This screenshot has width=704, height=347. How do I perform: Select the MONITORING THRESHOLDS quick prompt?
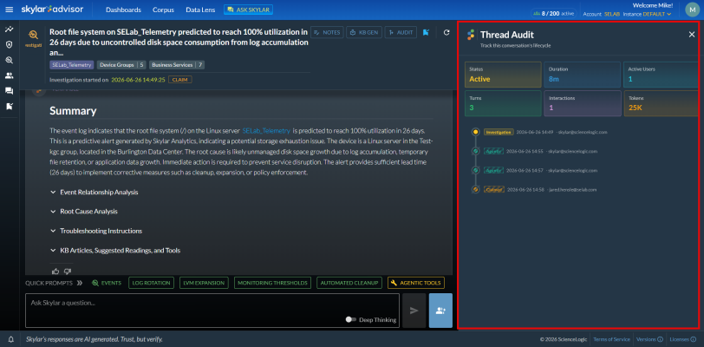click(272, 283)
